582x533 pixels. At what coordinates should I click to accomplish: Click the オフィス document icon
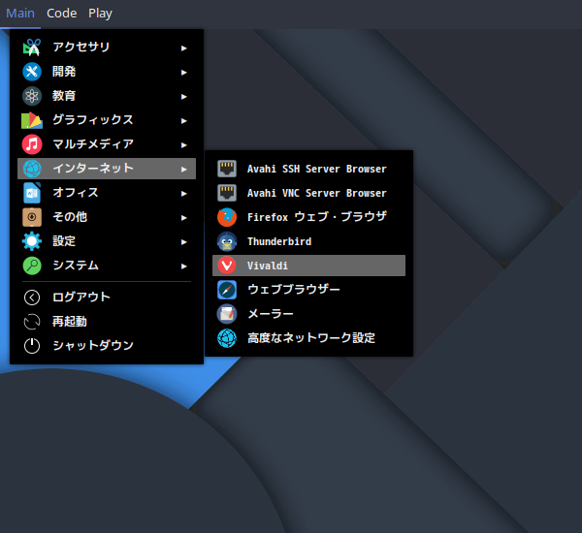click(x=32, y=193)
